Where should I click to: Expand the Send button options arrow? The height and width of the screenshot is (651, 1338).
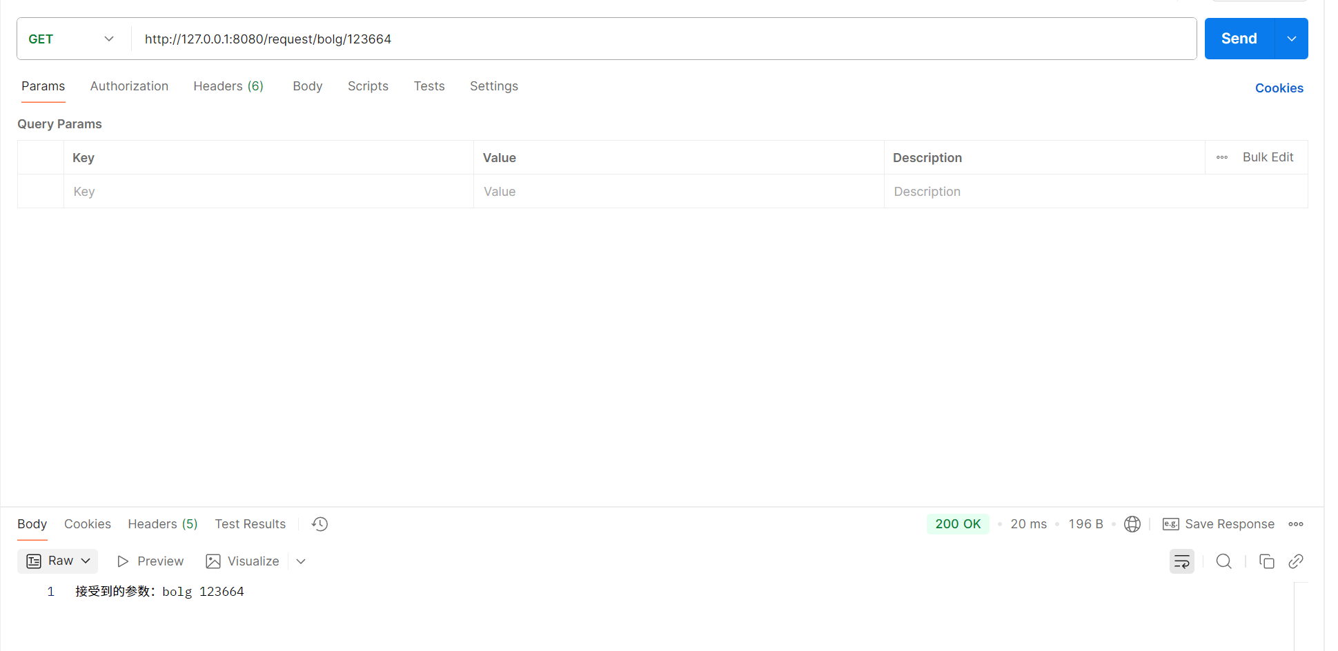1292,39
